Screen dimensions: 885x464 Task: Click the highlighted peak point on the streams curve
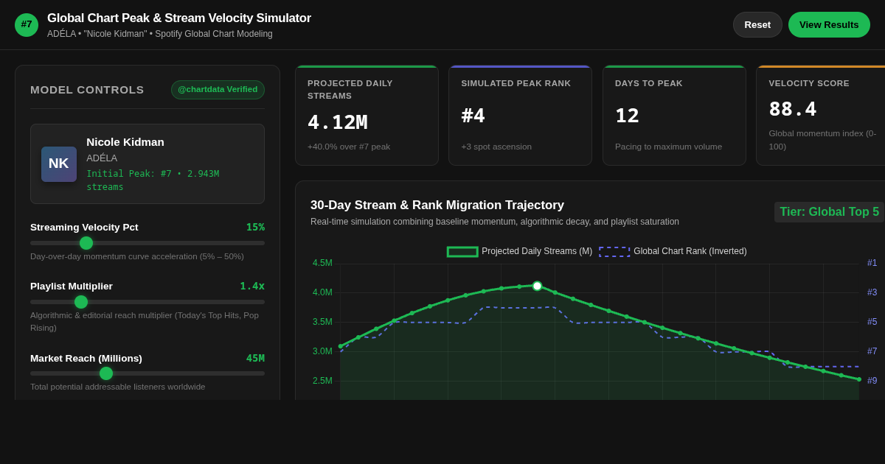[537, 286]
